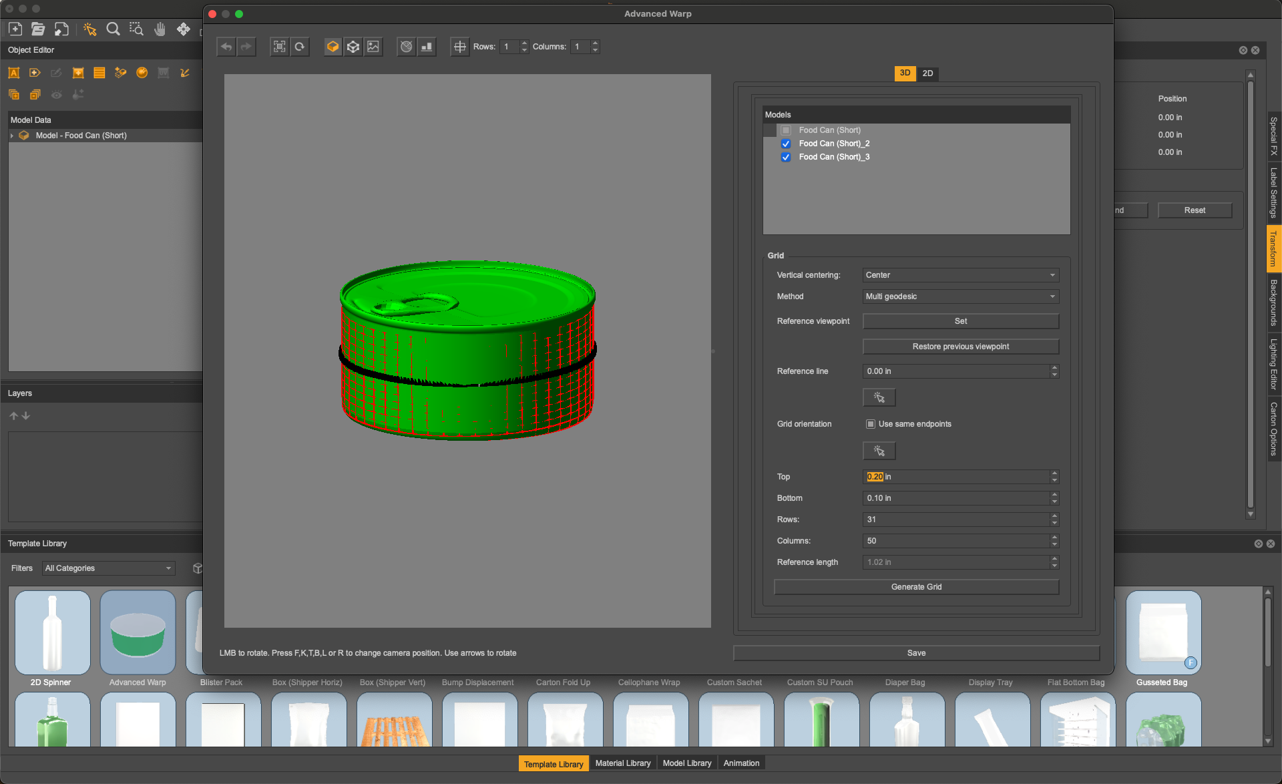This screenshot has height=784, width=1282.
Task: Open the Method dropdown showing Multi geodesic
Action: 960,297
